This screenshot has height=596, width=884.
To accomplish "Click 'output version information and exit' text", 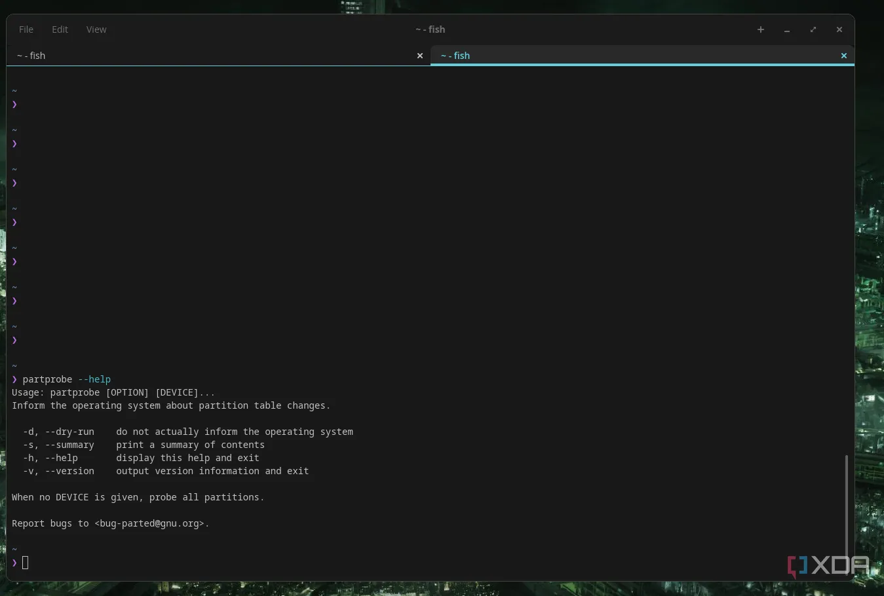I will pyautogui.click(x=213, y=471).
